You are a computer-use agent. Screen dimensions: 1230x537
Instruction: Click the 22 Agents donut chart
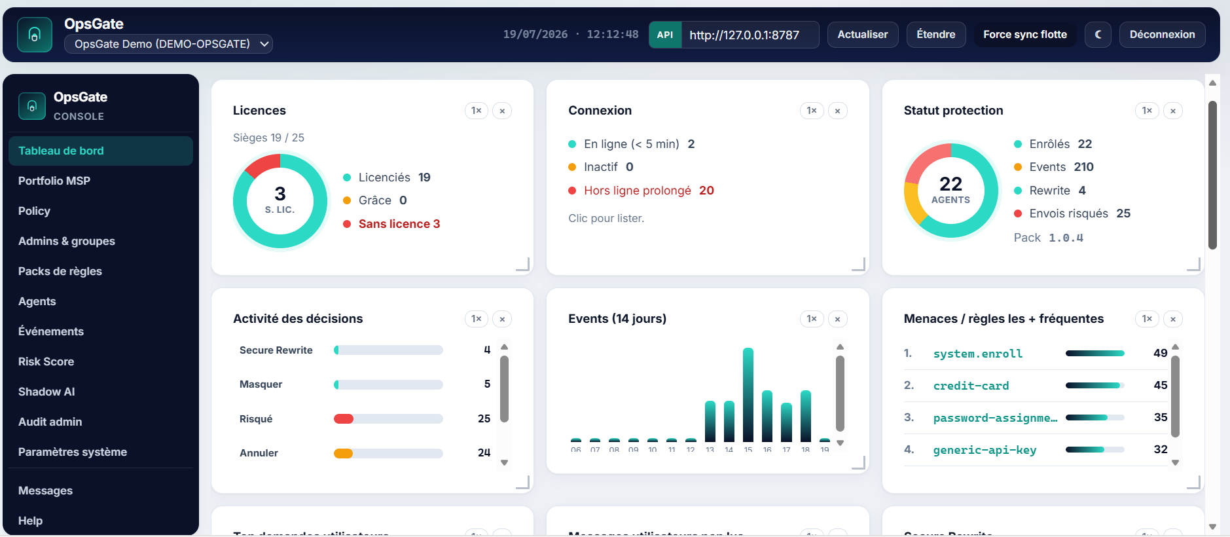[x=951, y=191]
